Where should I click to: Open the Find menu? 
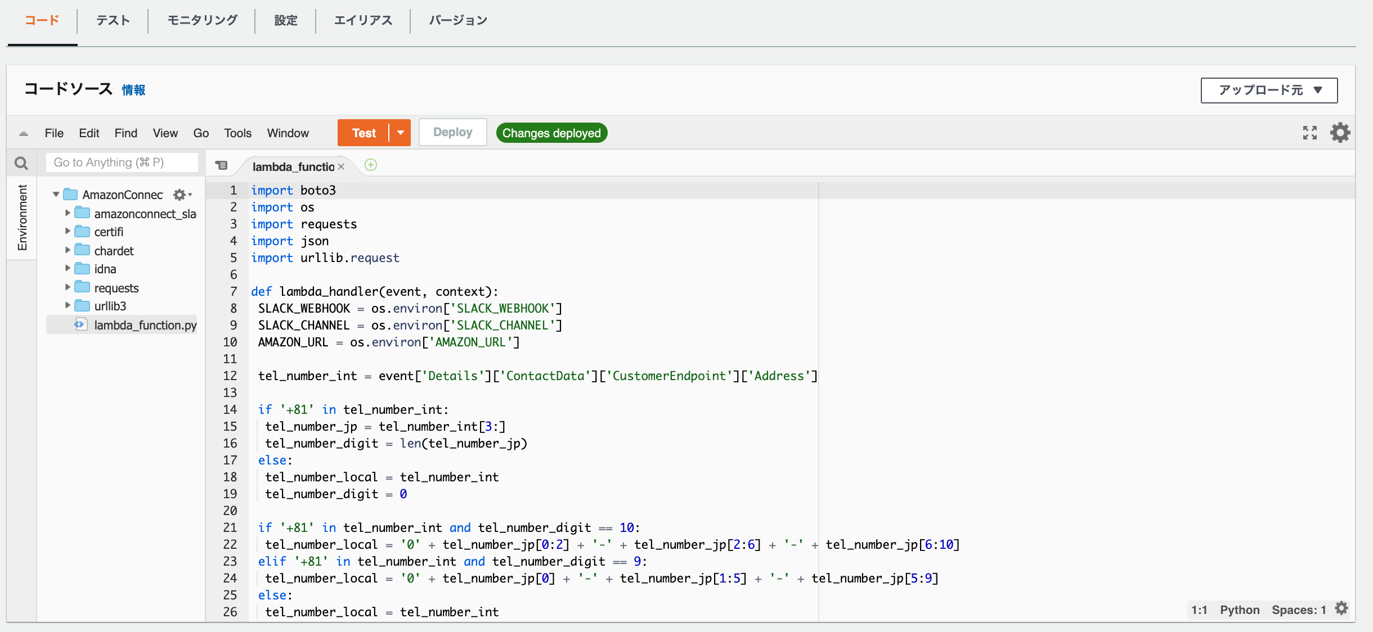[x=126, y=133]
